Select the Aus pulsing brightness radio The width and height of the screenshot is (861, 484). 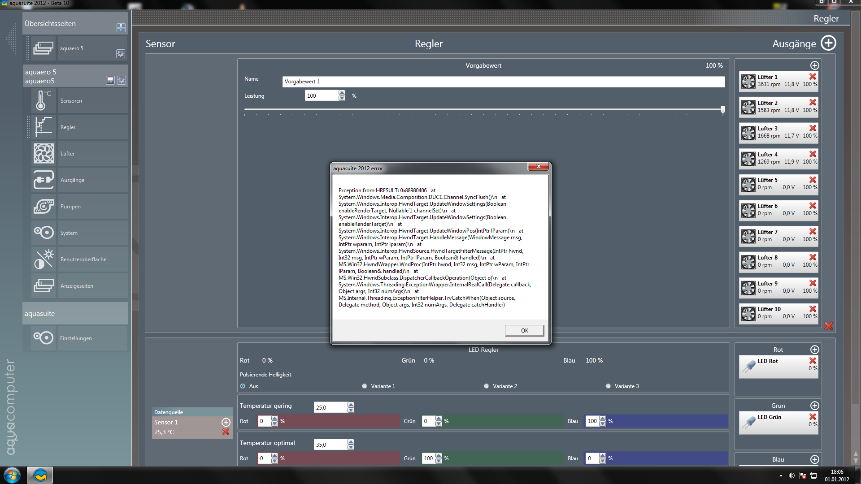point(243,386)
